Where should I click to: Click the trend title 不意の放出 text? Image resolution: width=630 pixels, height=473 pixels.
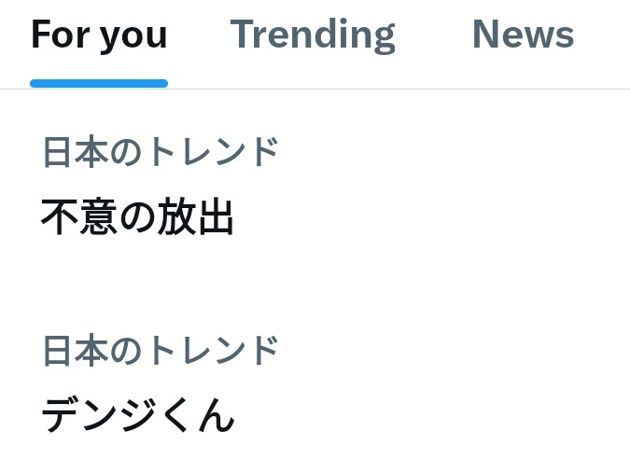point(137,216)
